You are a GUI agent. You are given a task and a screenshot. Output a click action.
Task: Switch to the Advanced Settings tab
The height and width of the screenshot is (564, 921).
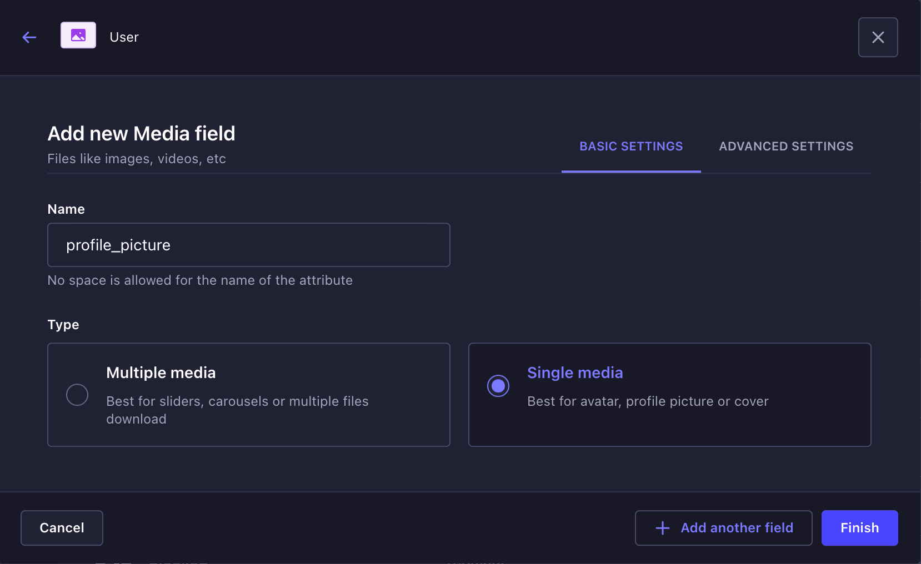785,147
